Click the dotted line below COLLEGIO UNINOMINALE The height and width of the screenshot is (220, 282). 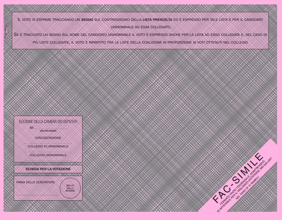(x=48, y=160)
